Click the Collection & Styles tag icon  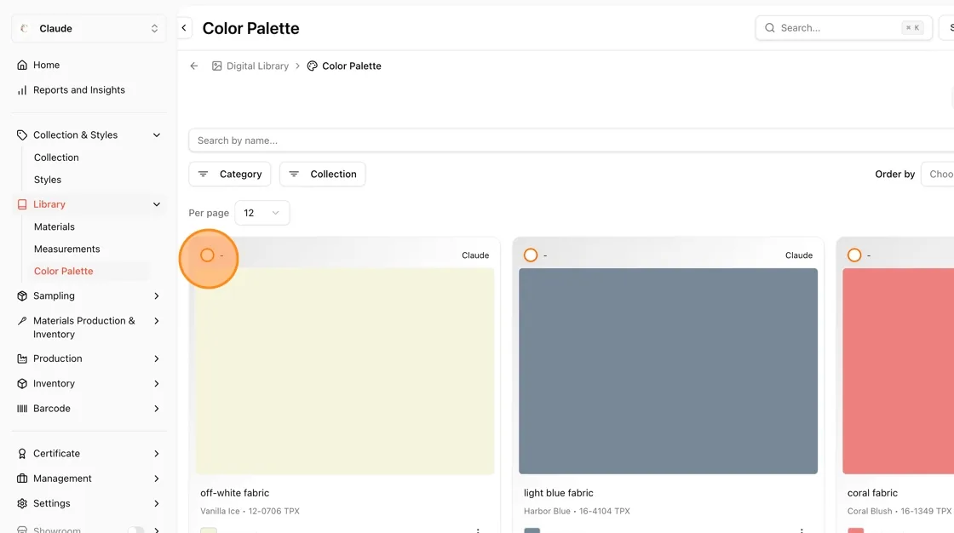[22, 135]
